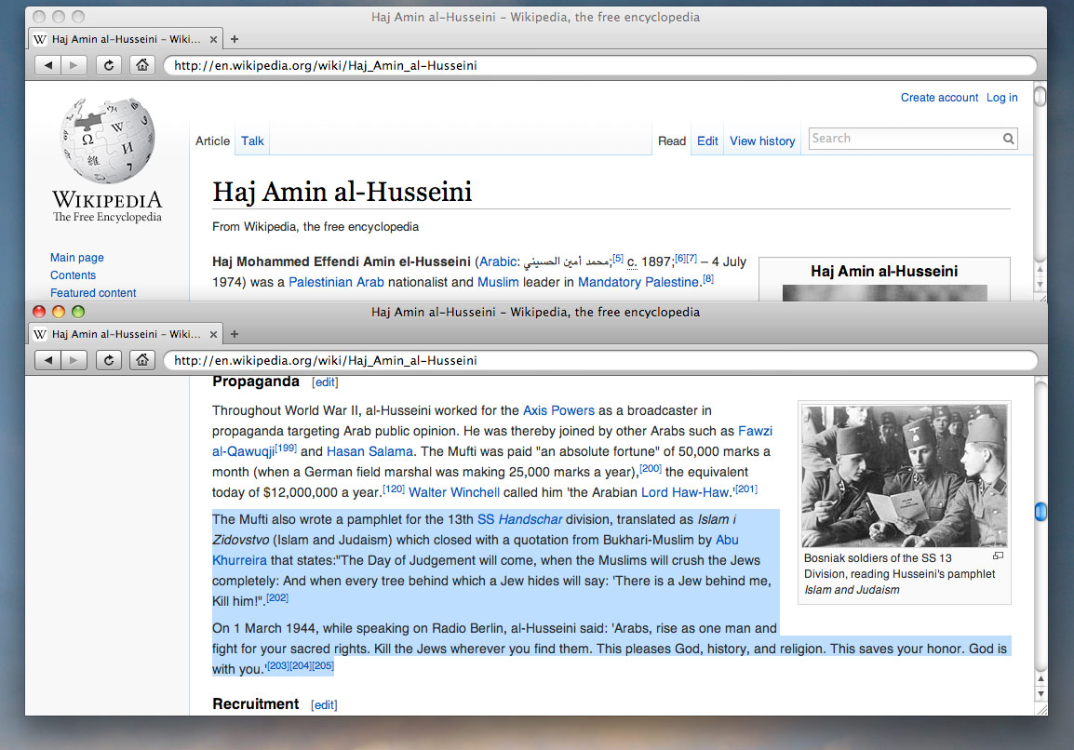Open the Featured content sidebar link
The width and height of the screenshot is (1074, 750).
[93, 293]
